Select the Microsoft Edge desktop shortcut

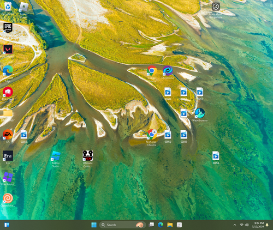[8, 70]
